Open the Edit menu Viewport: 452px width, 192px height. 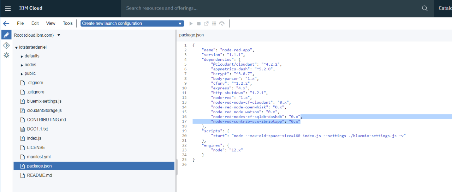point(35,23)
